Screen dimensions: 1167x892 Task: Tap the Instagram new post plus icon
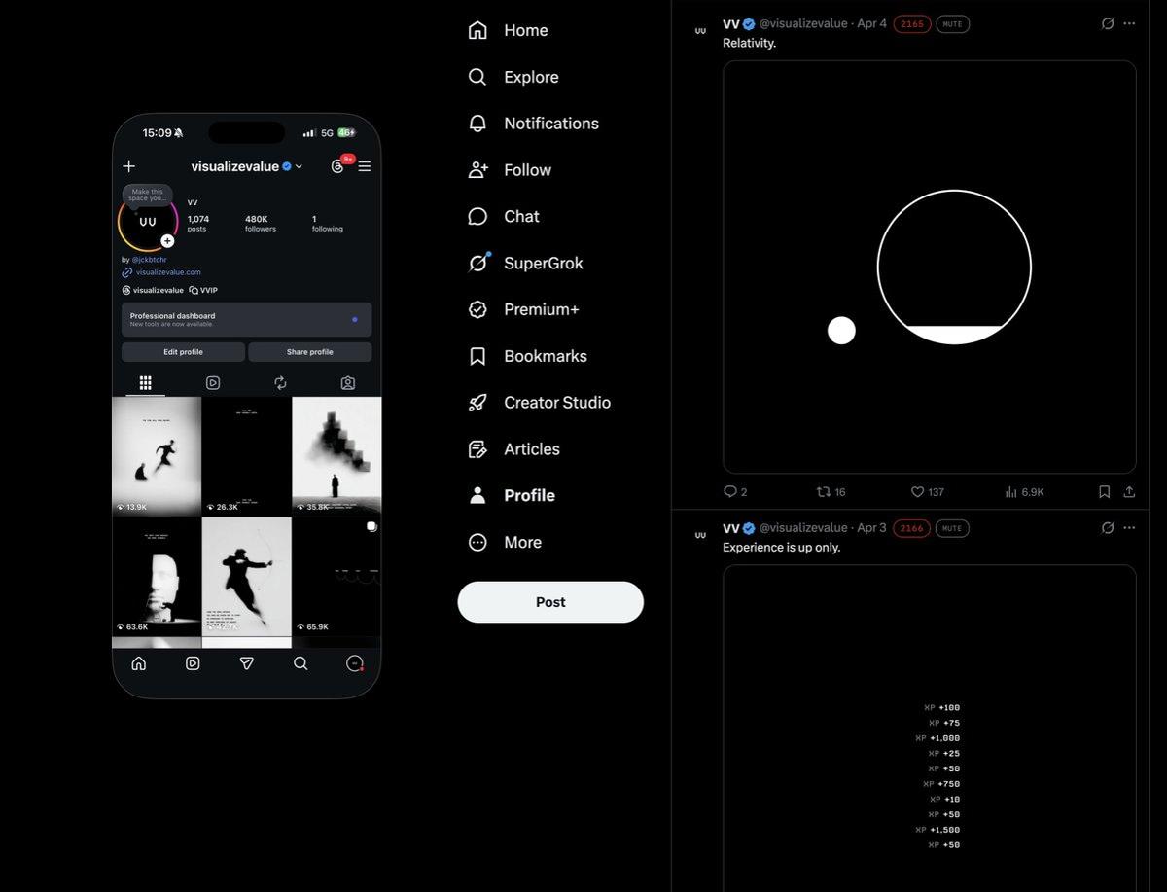pyautogui.click(x=128, y=165)
